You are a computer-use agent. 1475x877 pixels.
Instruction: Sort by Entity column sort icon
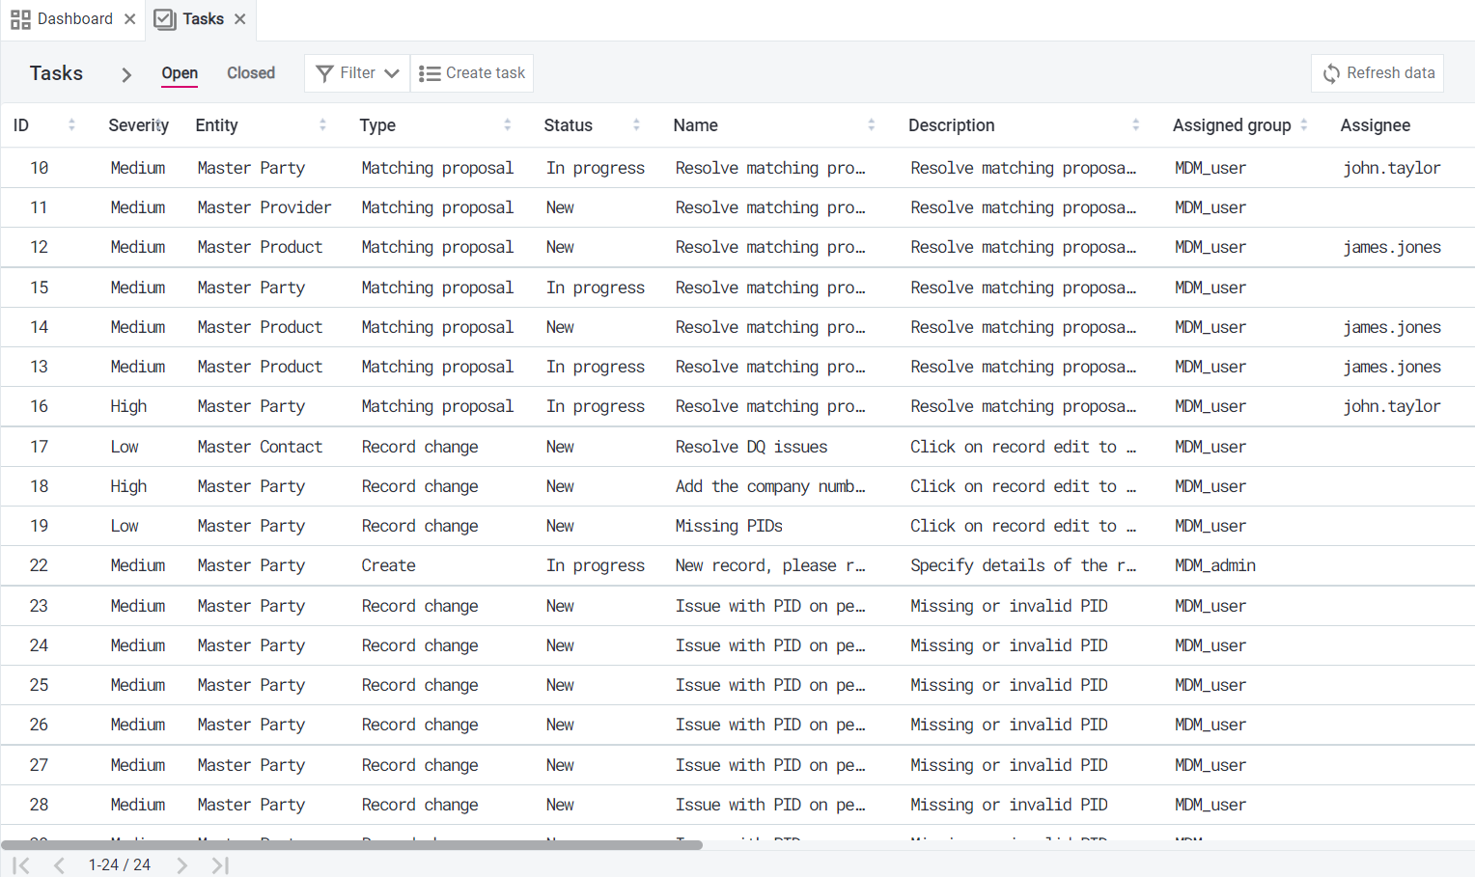[x=322, y=125]
